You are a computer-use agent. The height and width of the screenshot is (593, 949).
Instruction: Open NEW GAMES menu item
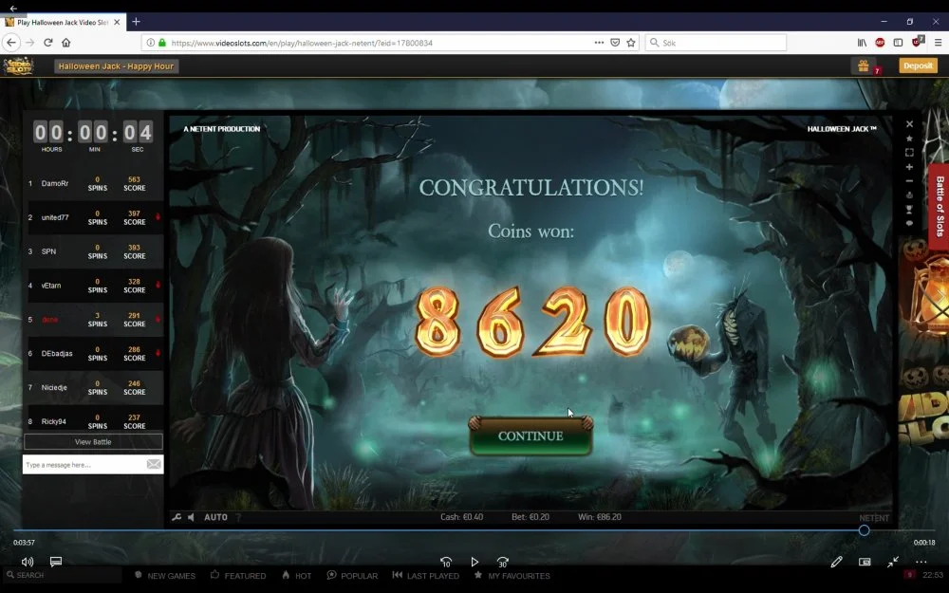click(164, 576)
